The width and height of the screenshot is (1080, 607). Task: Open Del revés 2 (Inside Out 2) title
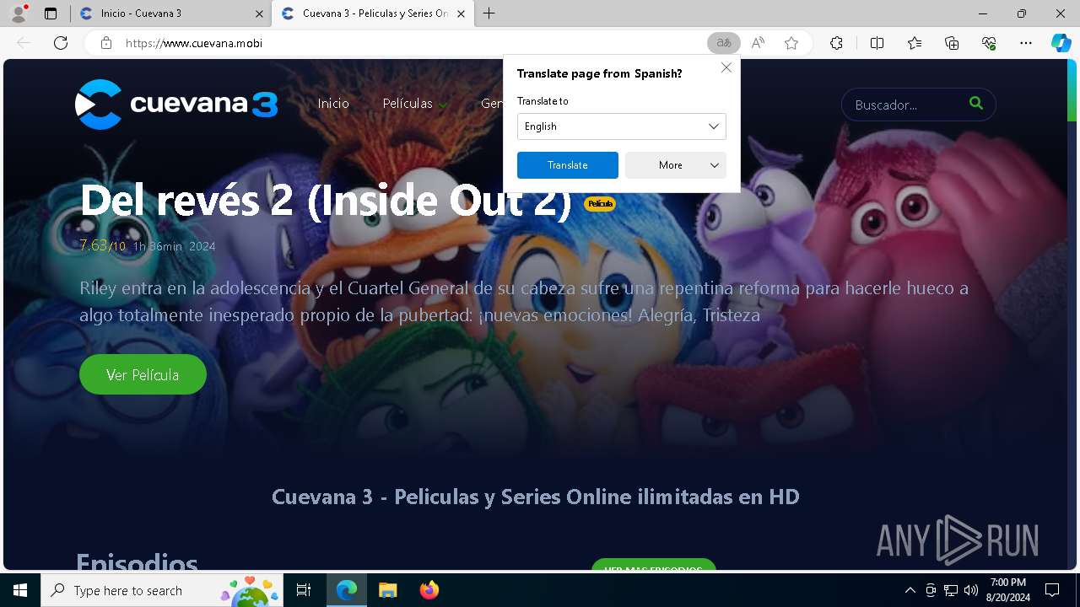[326, 201]
